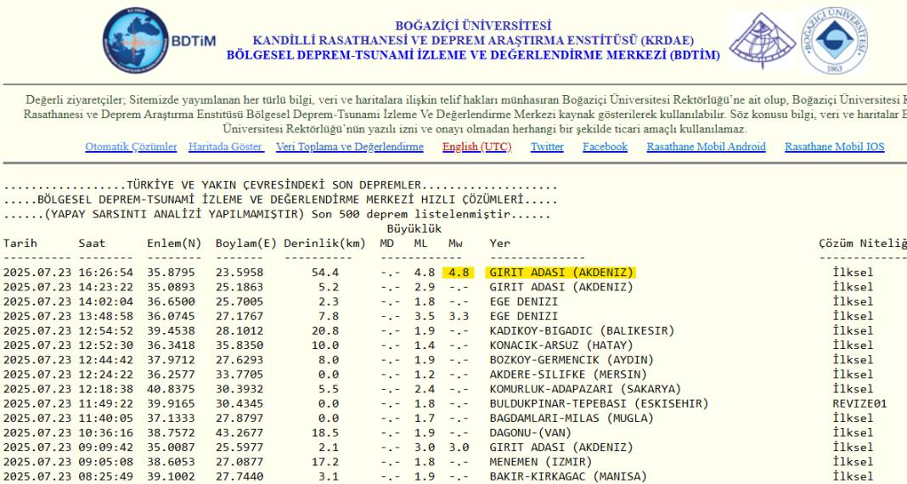Click MENEMEN (IZMIR) location
Viewport: 907px width, 484px height.
point(541,462)
